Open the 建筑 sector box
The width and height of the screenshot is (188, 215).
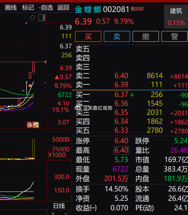click(x=176, y=17)
